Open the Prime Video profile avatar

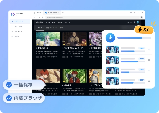[x=138, y=22]
